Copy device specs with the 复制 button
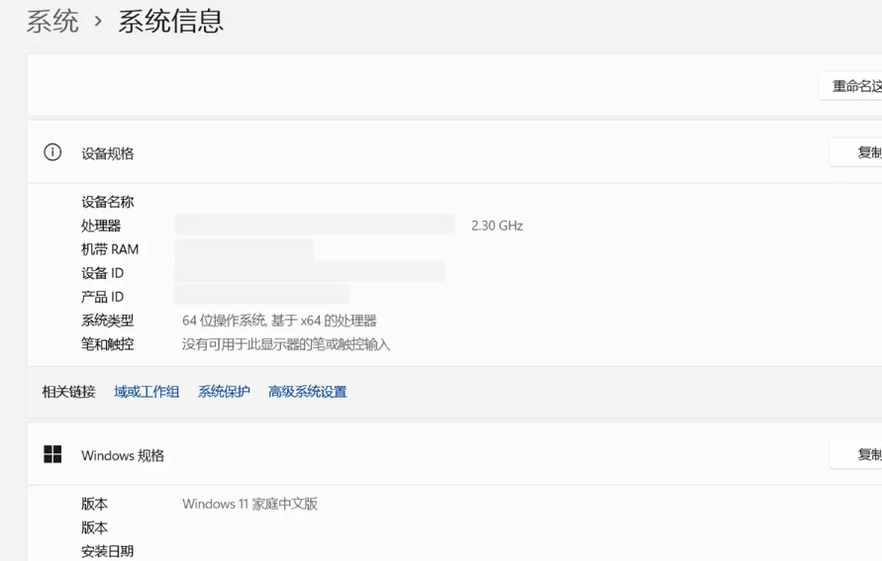Screen dimensions: 882x561 (x=859, y=152)
